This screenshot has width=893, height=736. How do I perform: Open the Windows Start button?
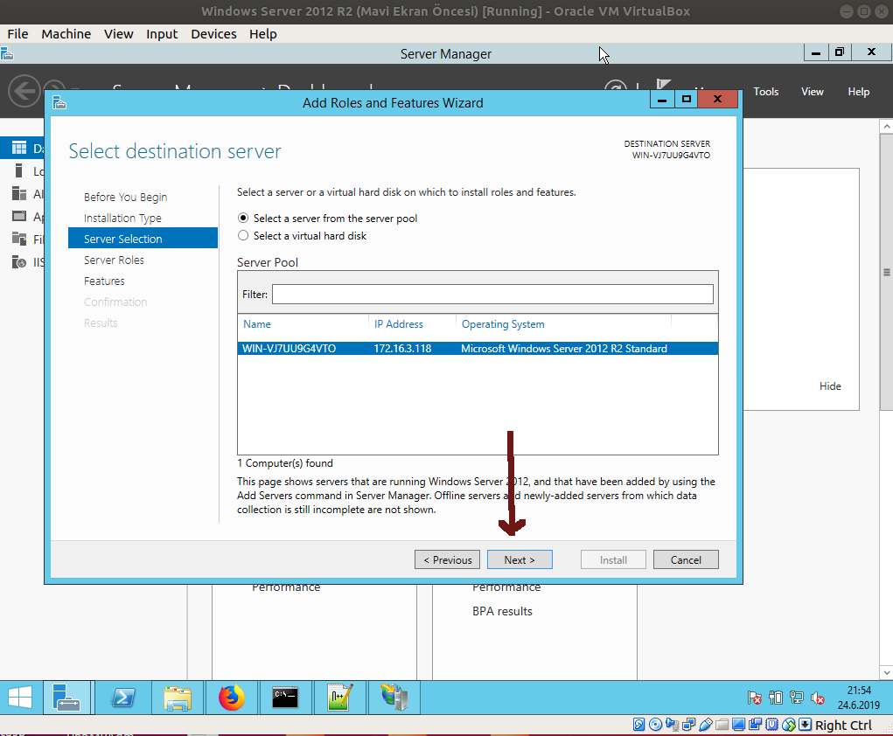(20, 698)
